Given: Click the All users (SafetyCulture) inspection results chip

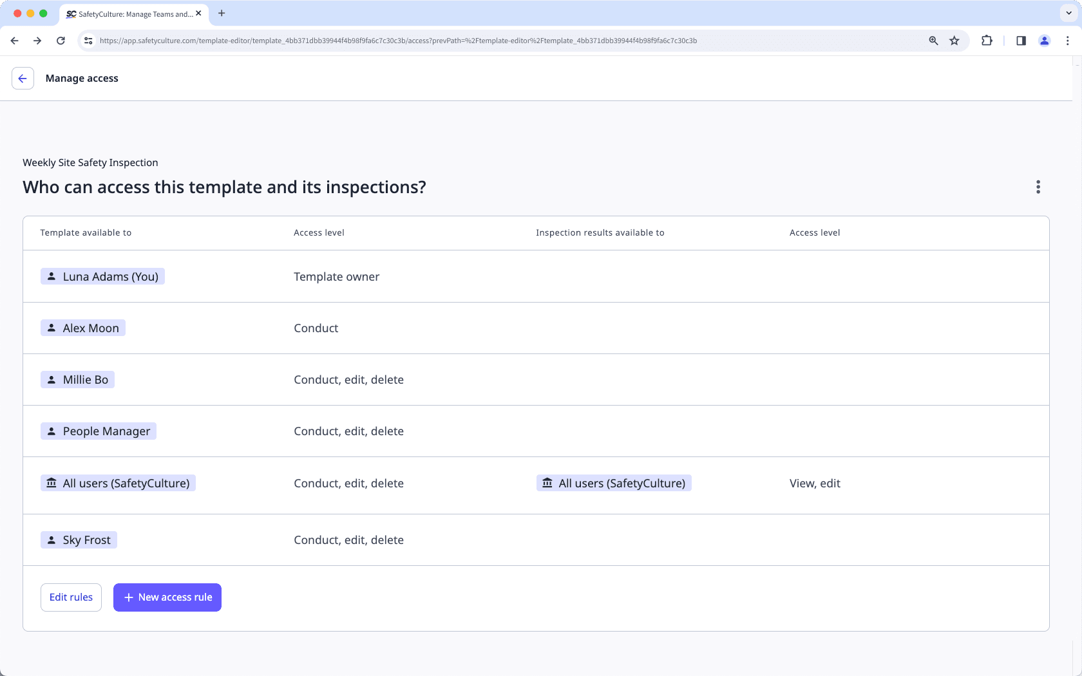Looking at the screenshot, I should click(614, 484).
